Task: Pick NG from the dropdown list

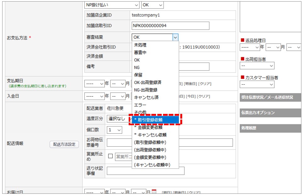Action: (155, 67)
